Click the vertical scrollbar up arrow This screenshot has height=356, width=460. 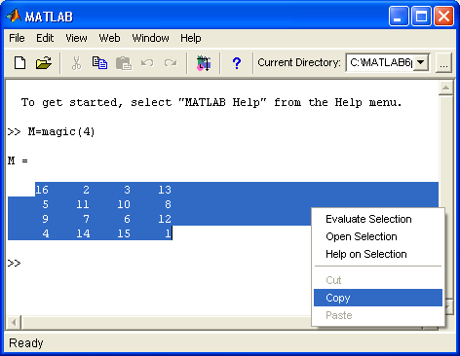tap(445, 88)
